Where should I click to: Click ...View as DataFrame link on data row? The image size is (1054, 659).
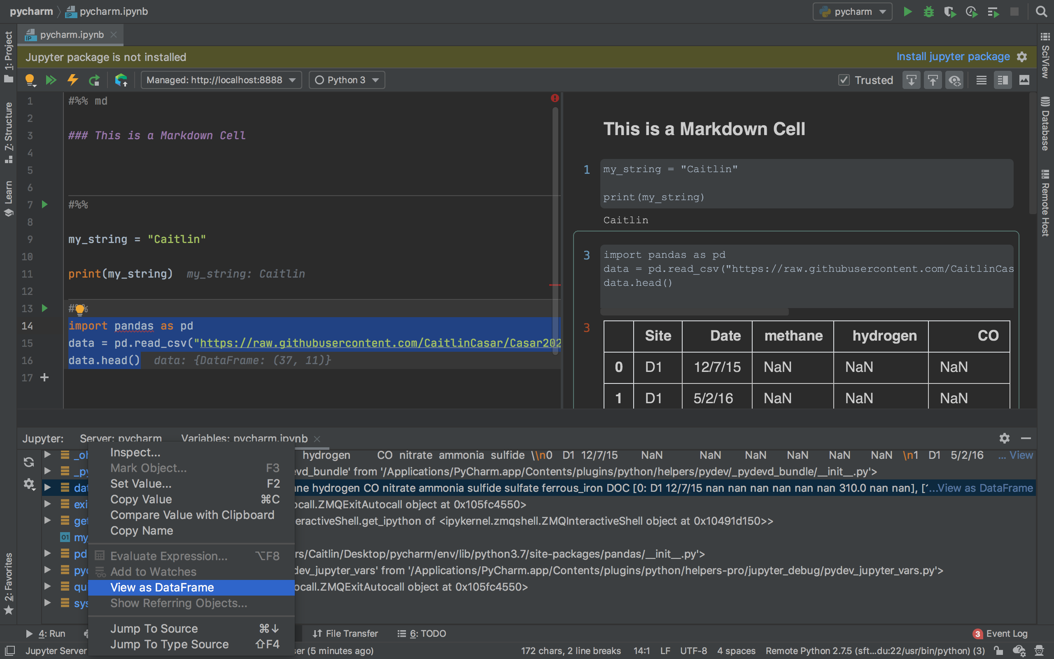(x=981, y=488)
